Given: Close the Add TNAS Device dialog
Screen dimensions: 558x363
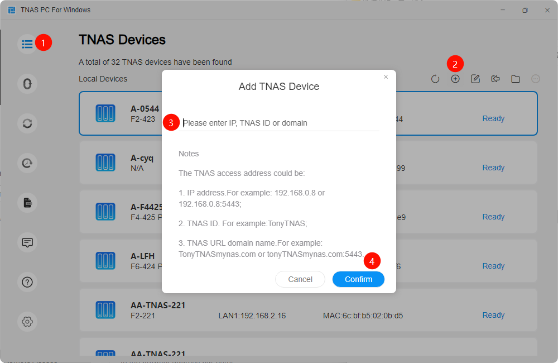Looking at the screenshot, I should tap(386, 77).
